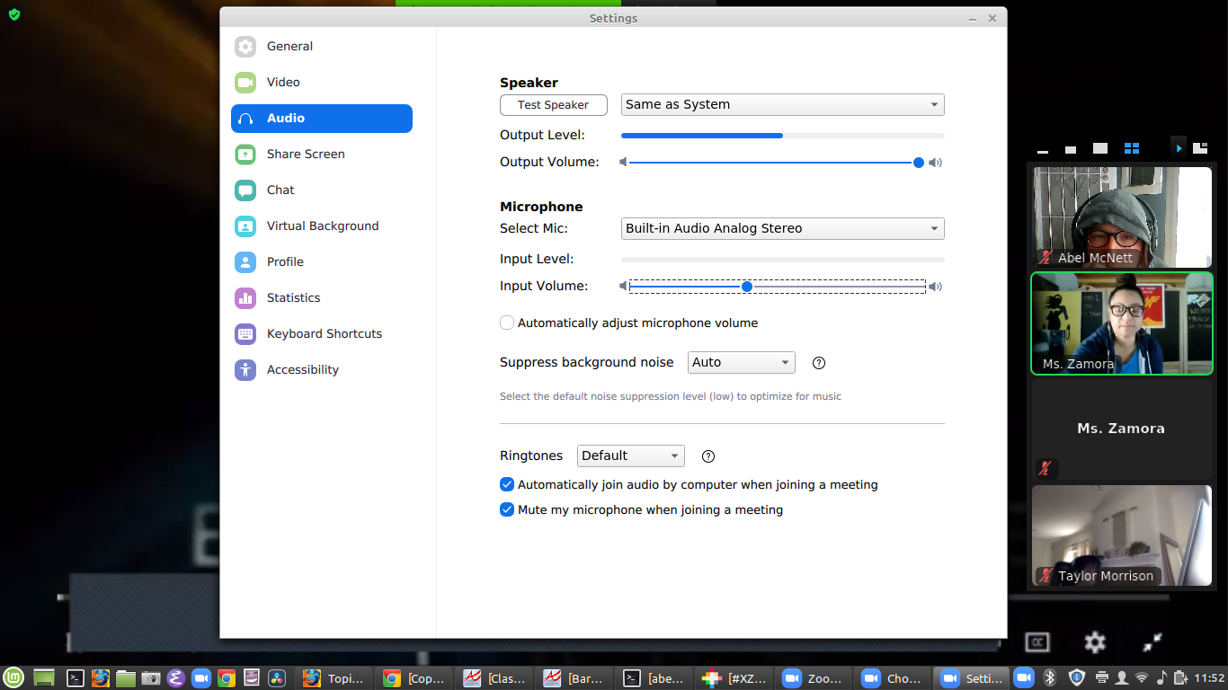Click the blue play arrow icon
The image size is (1228, 690).
[x=1179, y=148]
